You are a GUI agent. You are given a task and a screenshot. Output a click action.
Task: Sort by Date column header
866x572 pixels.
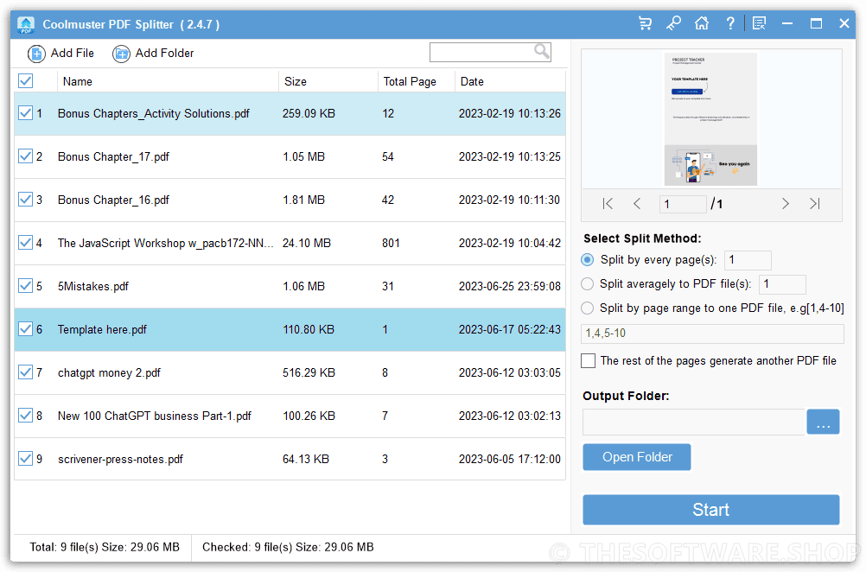(x=510, y=81)
